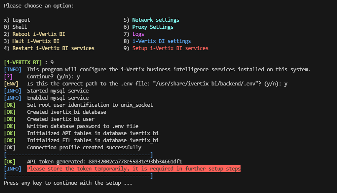Click the [i-VERTIX BI] prompt label
337x193 pixels.
tap(23, 63)
